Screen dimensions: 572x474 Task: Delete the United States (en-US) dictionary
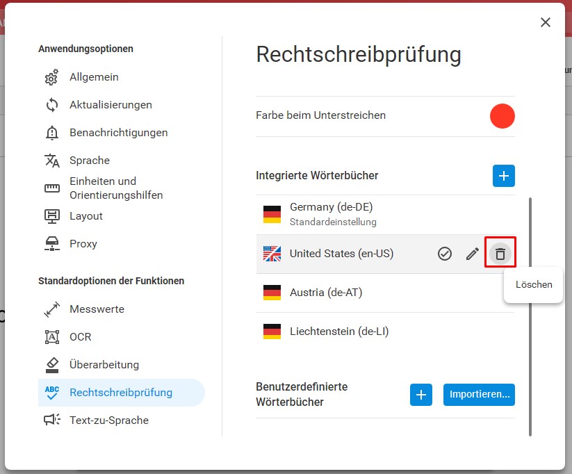click(500, 254)
